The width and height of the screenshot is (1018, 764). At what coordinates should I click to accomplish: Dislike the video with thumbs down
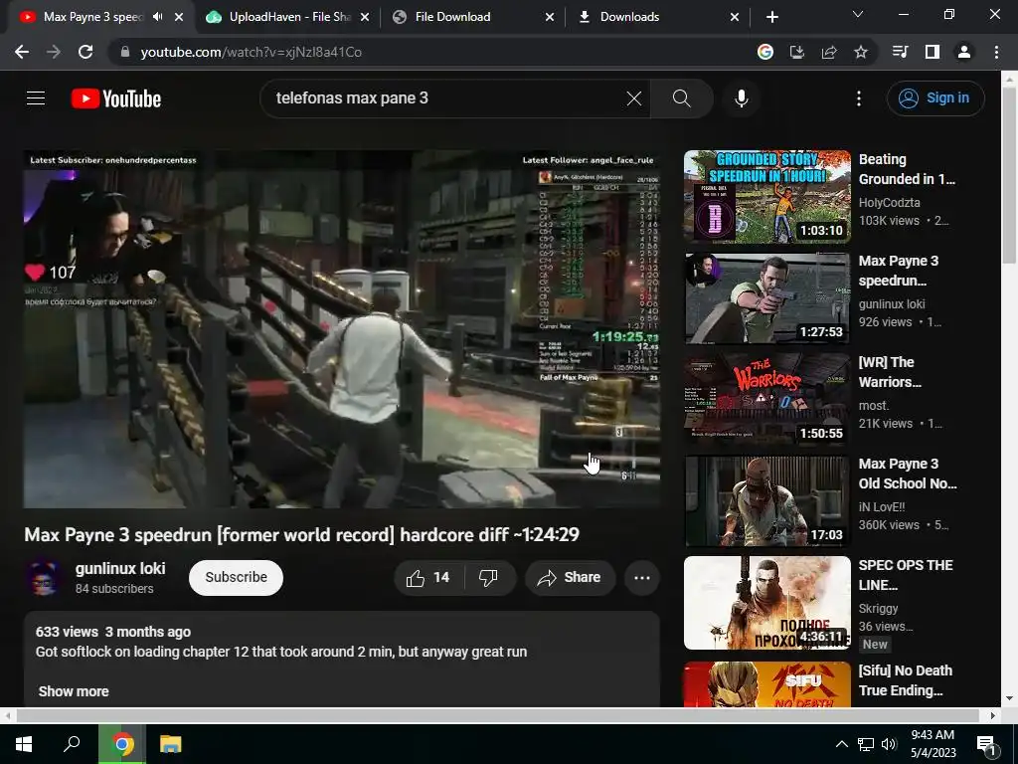[489, 578]
